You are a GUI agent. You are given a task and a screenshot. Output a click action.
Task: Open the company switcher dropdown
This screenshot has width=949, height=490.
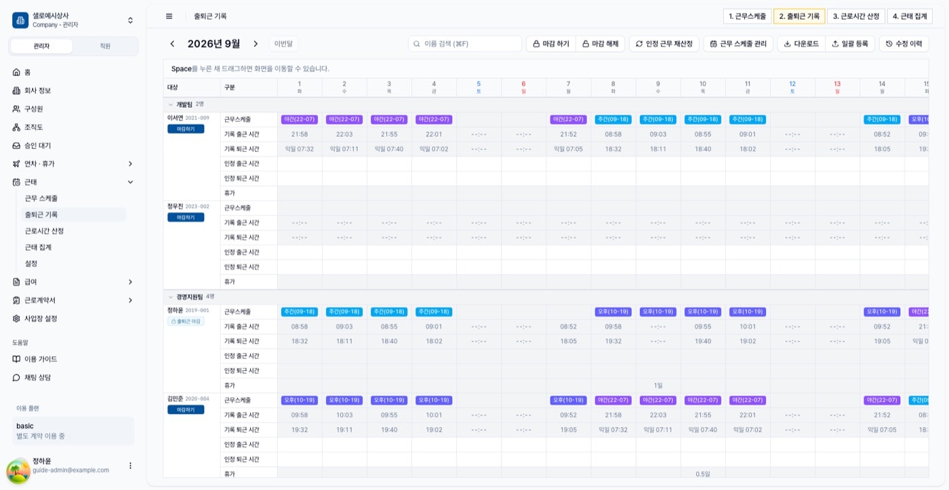click(x=130, y=20)
